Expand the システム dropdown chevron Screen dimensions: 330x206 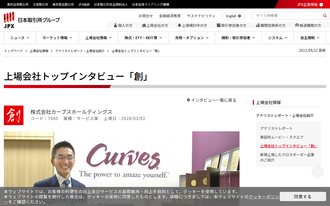tap(286, 38)
